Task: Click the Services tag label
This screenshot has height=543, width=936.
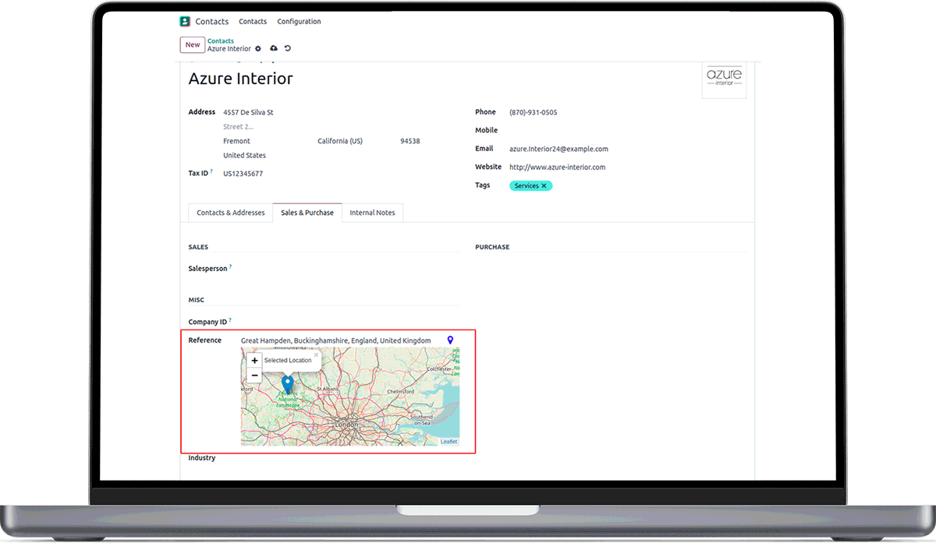Action: click(526, 186)
